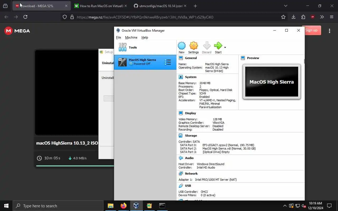The height and width of the screenshot is (211, 338).
Task: Click the Setup installer taskbar icon
Action: (x=149, y=206)
